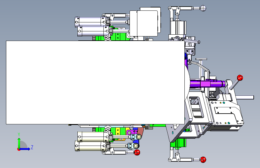Select the purple shaft in the model
Viewport: 260px width, 168px height.
208,84
